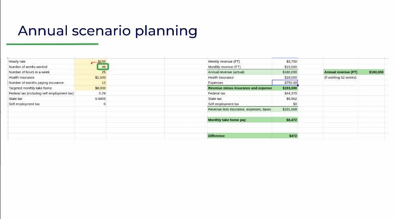Select the 'Number of months paying insurance' label

pyautogui.click(x=36, y=83)
